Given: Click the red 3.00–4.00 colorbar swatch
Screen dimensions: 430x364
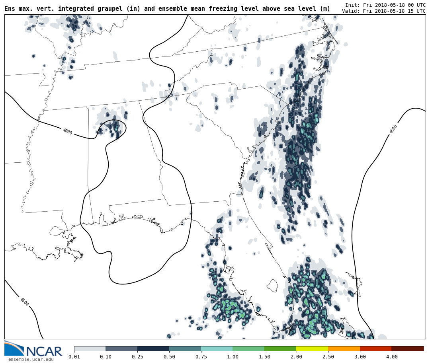Looking at the screenshot, I should pyautogui.click(x=375, y=348).
